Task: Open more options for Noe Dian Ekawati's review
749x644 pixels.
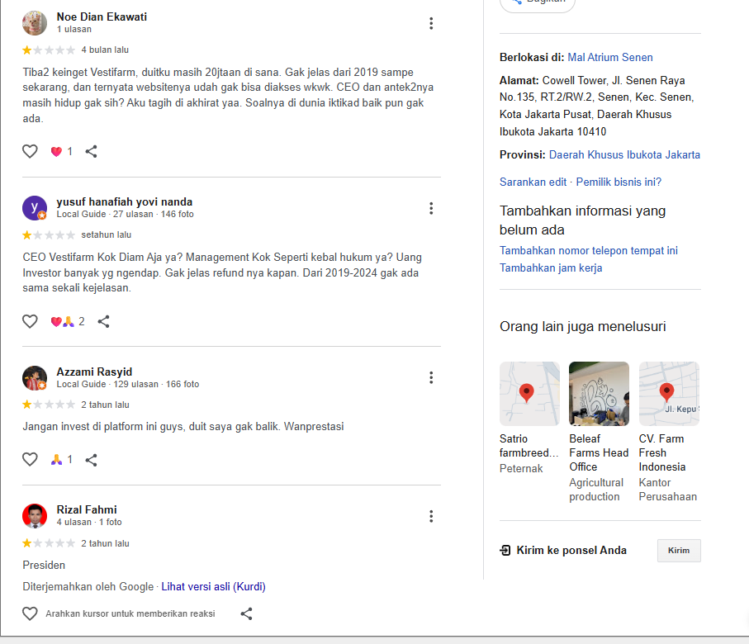Action: click(431, 23)
